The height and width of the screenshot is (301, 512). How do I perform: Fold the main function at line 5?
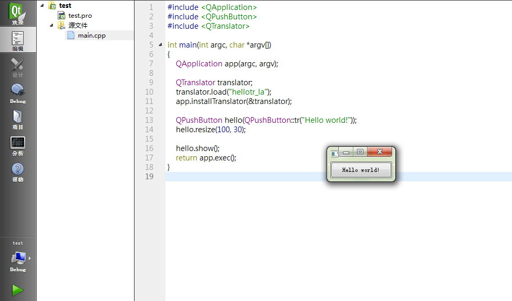[160, 45]
